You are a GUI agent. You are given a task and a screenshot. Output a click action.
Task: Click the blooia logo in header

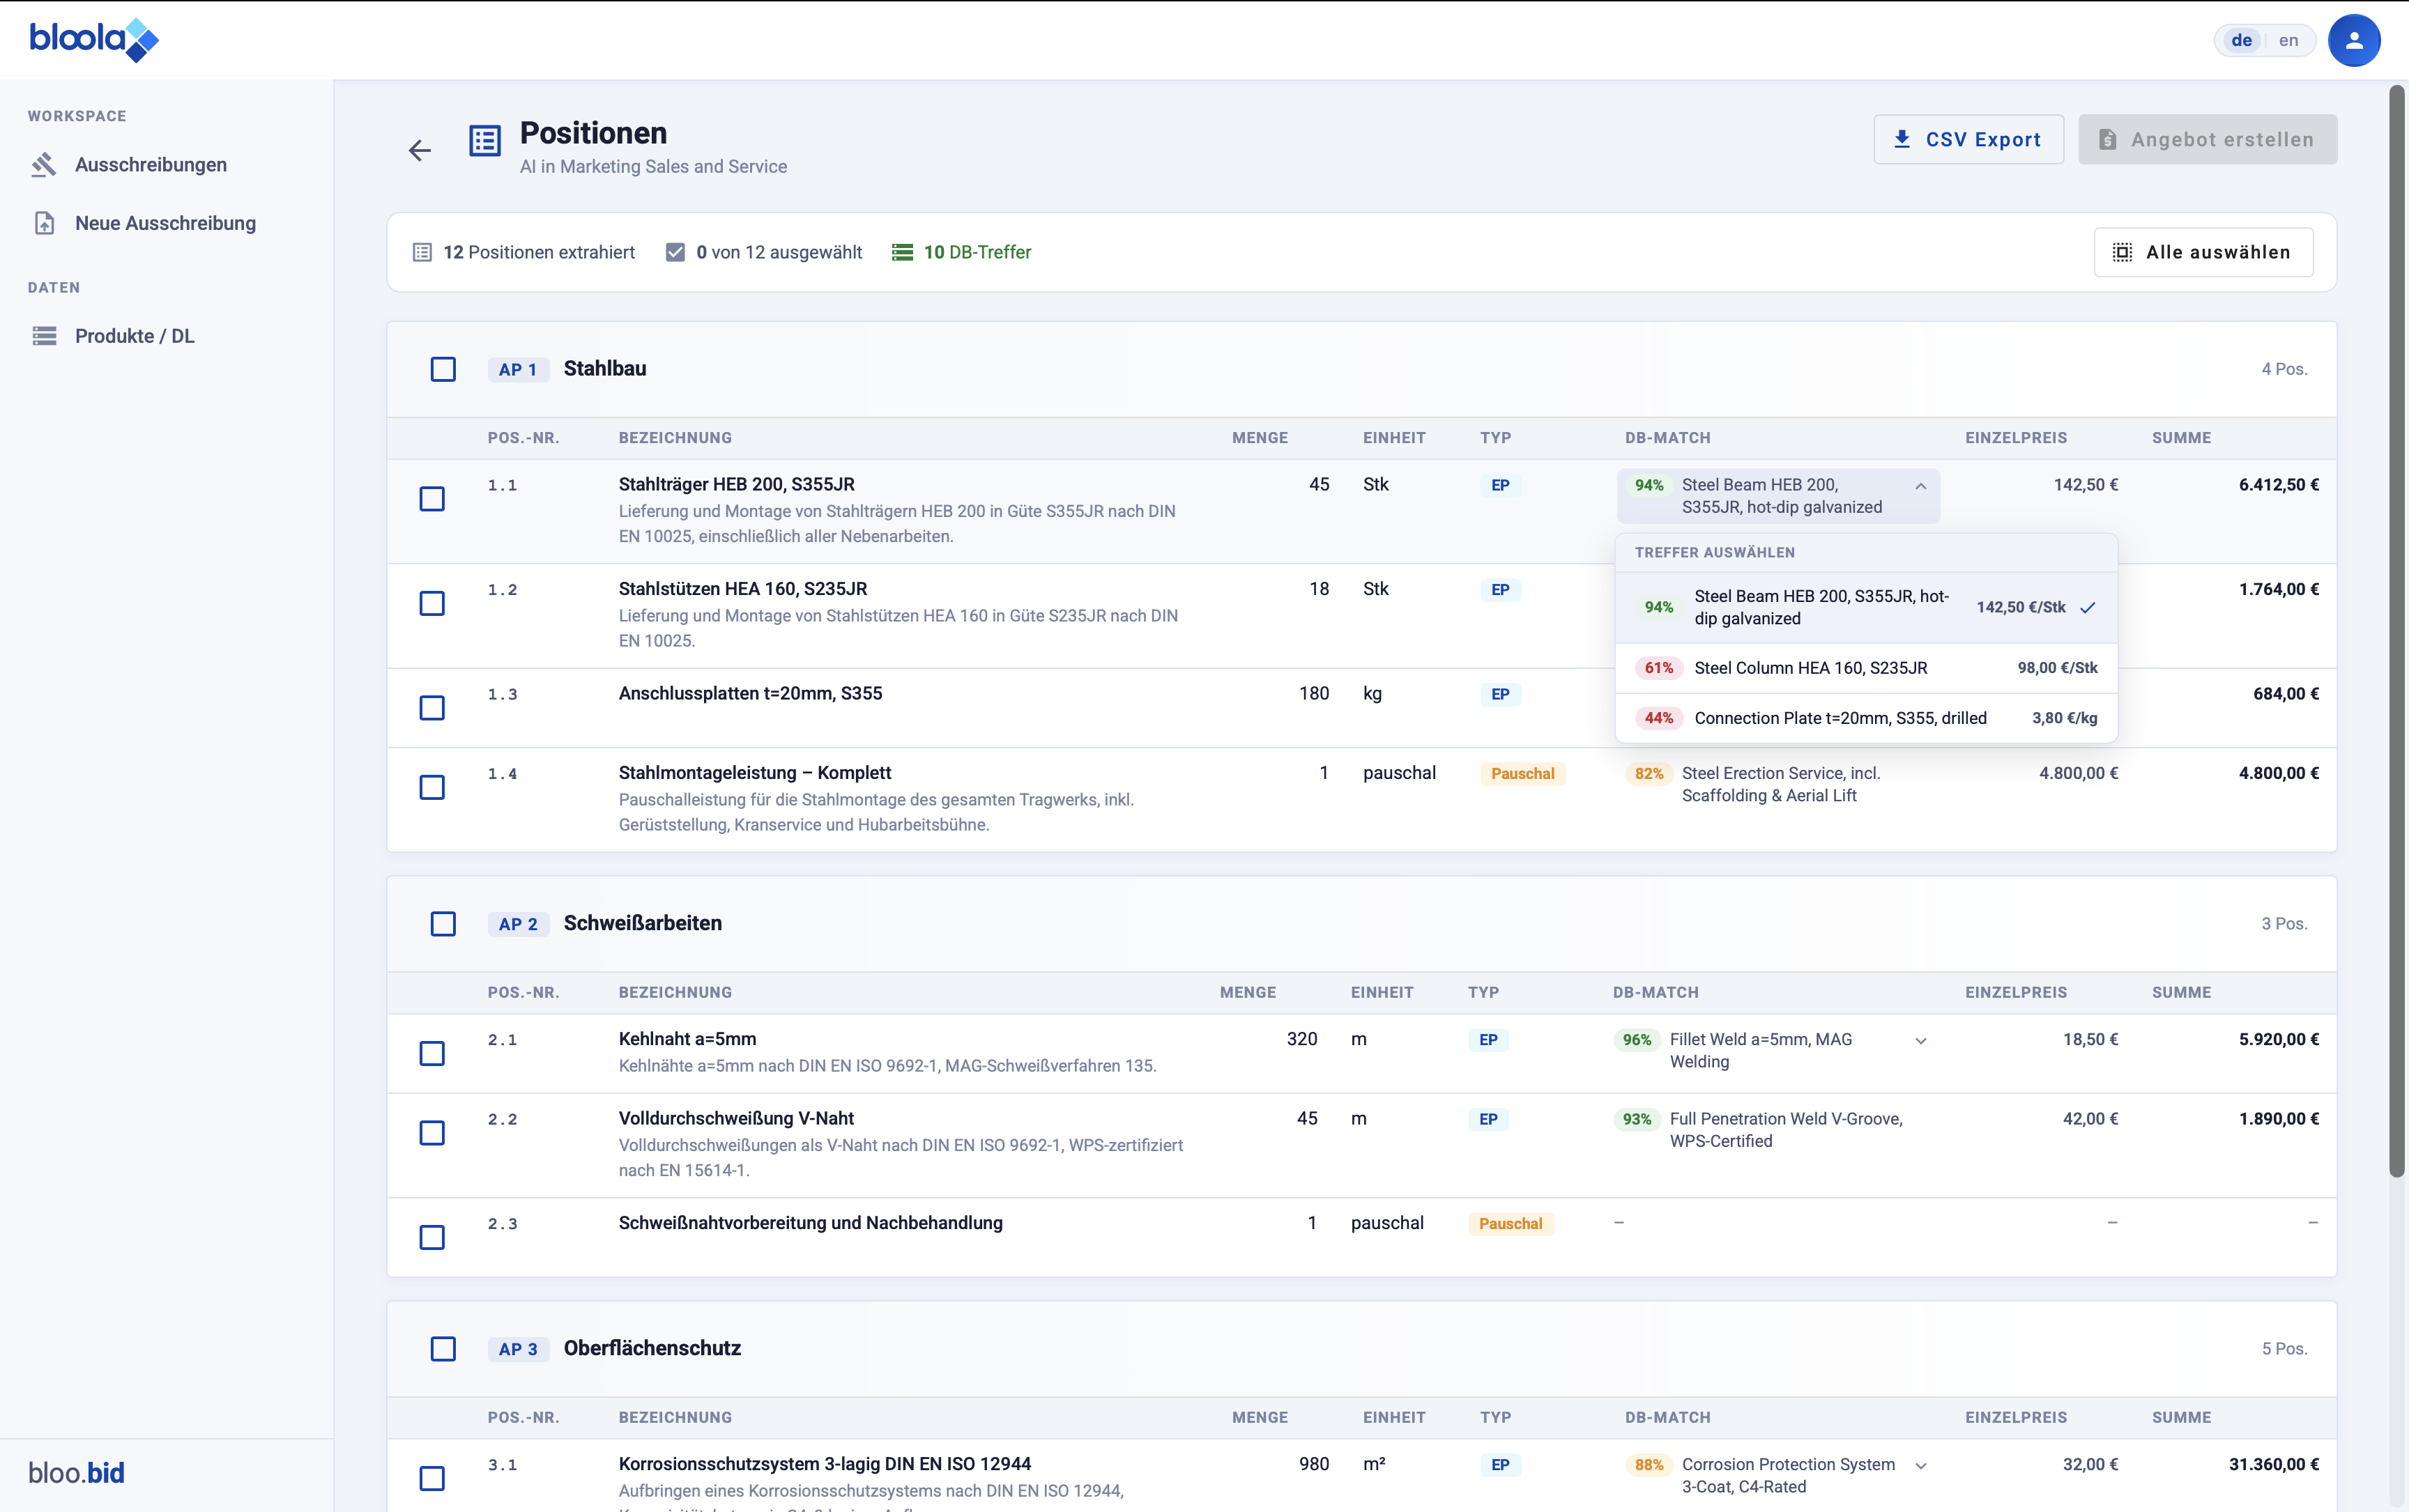93,40
